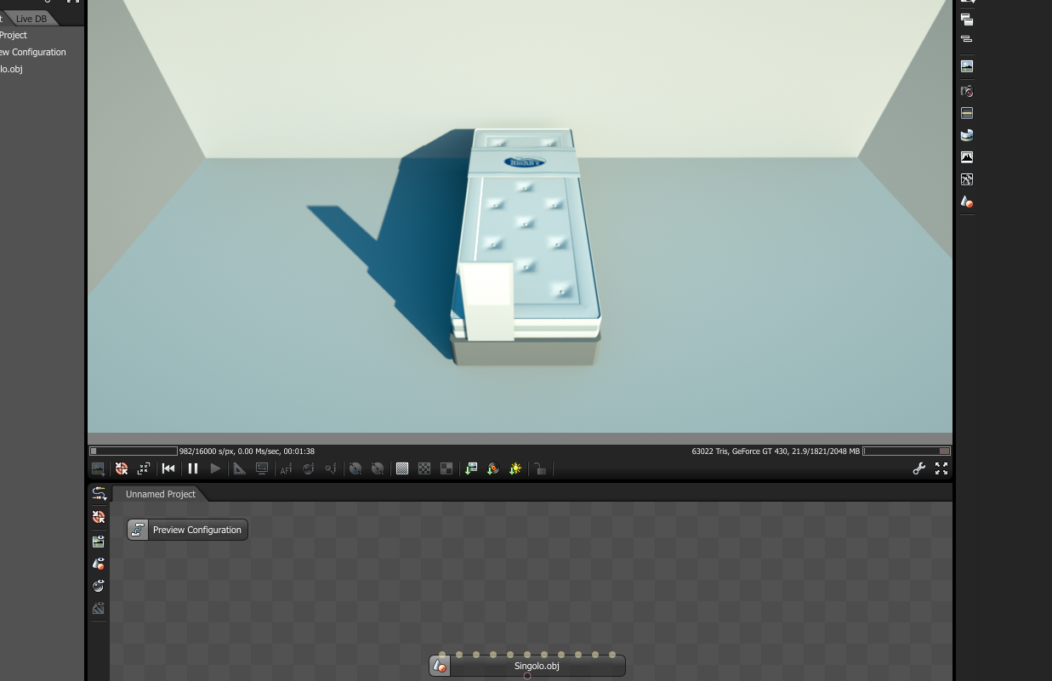The height and width of the screenshot is (681, 1052).
Task: Switch to the Live DB tab
Action: (31, 19)
